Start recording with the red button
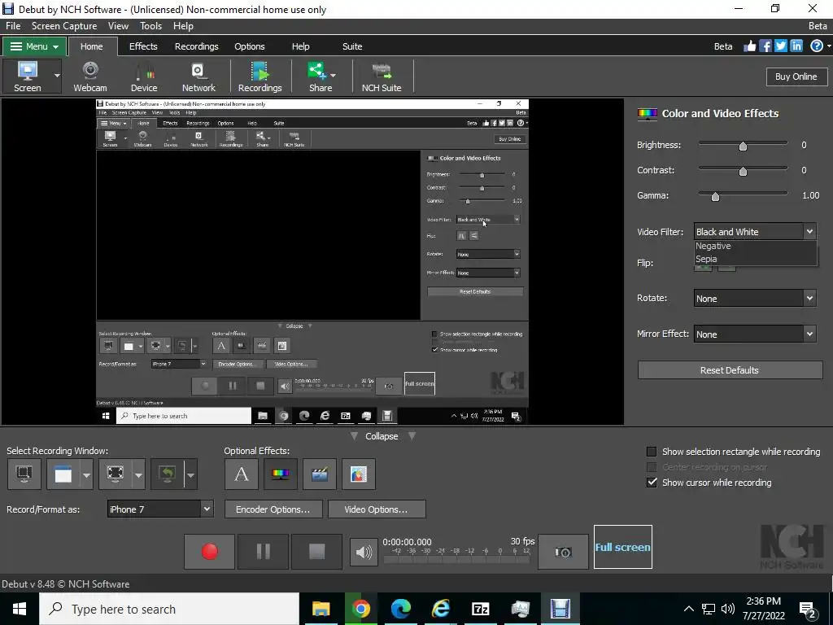Viewport: 833px width, 625px height. pos(209,552)
